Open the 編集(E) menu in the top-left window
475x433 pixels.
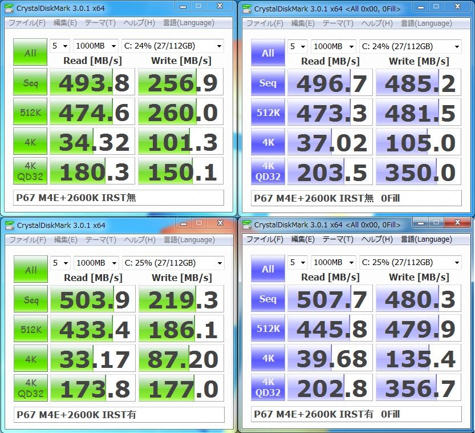65,23
